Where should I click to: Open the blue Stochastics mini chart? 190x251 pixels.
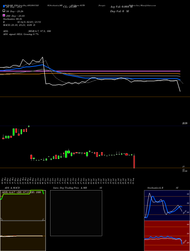click(x=167, y=205)
